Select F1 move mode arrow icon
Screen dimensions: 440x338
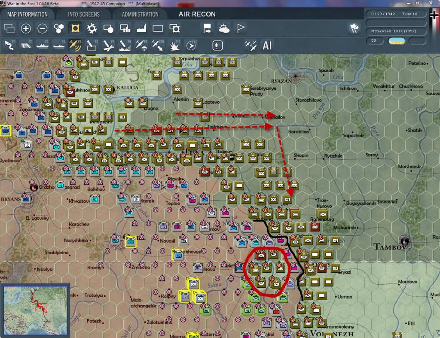pyautogui.click(x=9, y=45)
